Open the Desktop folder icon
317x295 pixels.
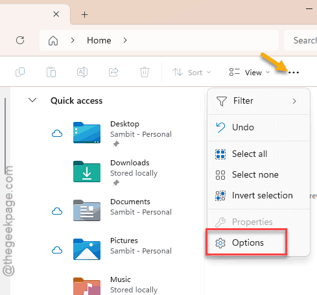(87, 132)
